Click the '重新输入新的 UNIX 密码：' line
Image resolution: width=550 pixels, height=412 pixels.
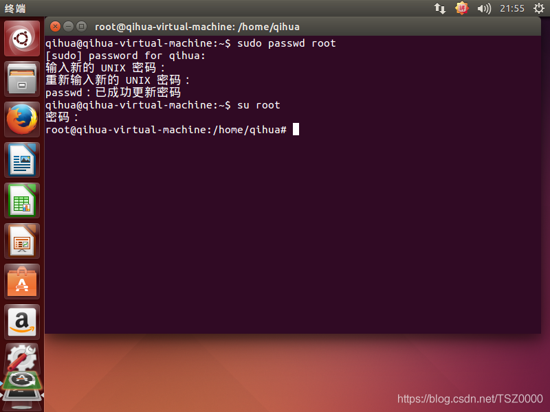coord(118,80)
